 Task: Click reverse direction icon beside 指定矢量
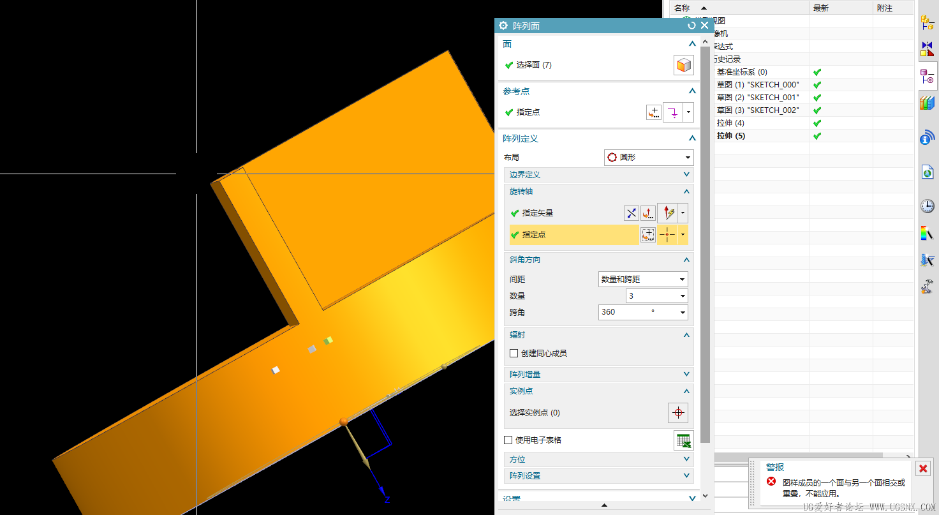pyautogui.click(x=632, y=213)
